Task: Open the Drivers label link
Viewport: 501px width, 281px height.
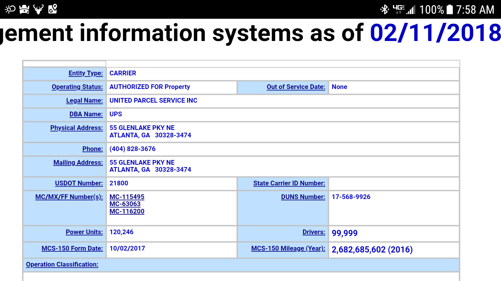Action: pos(314,232)
